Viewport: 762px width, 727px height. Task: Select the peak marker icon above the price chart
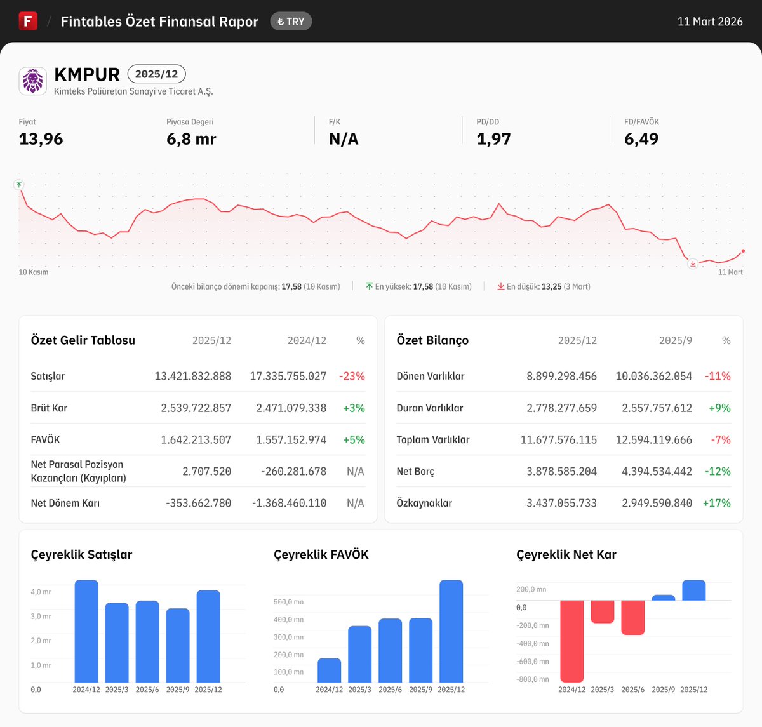pyautogui.click(x=19, y=185)
